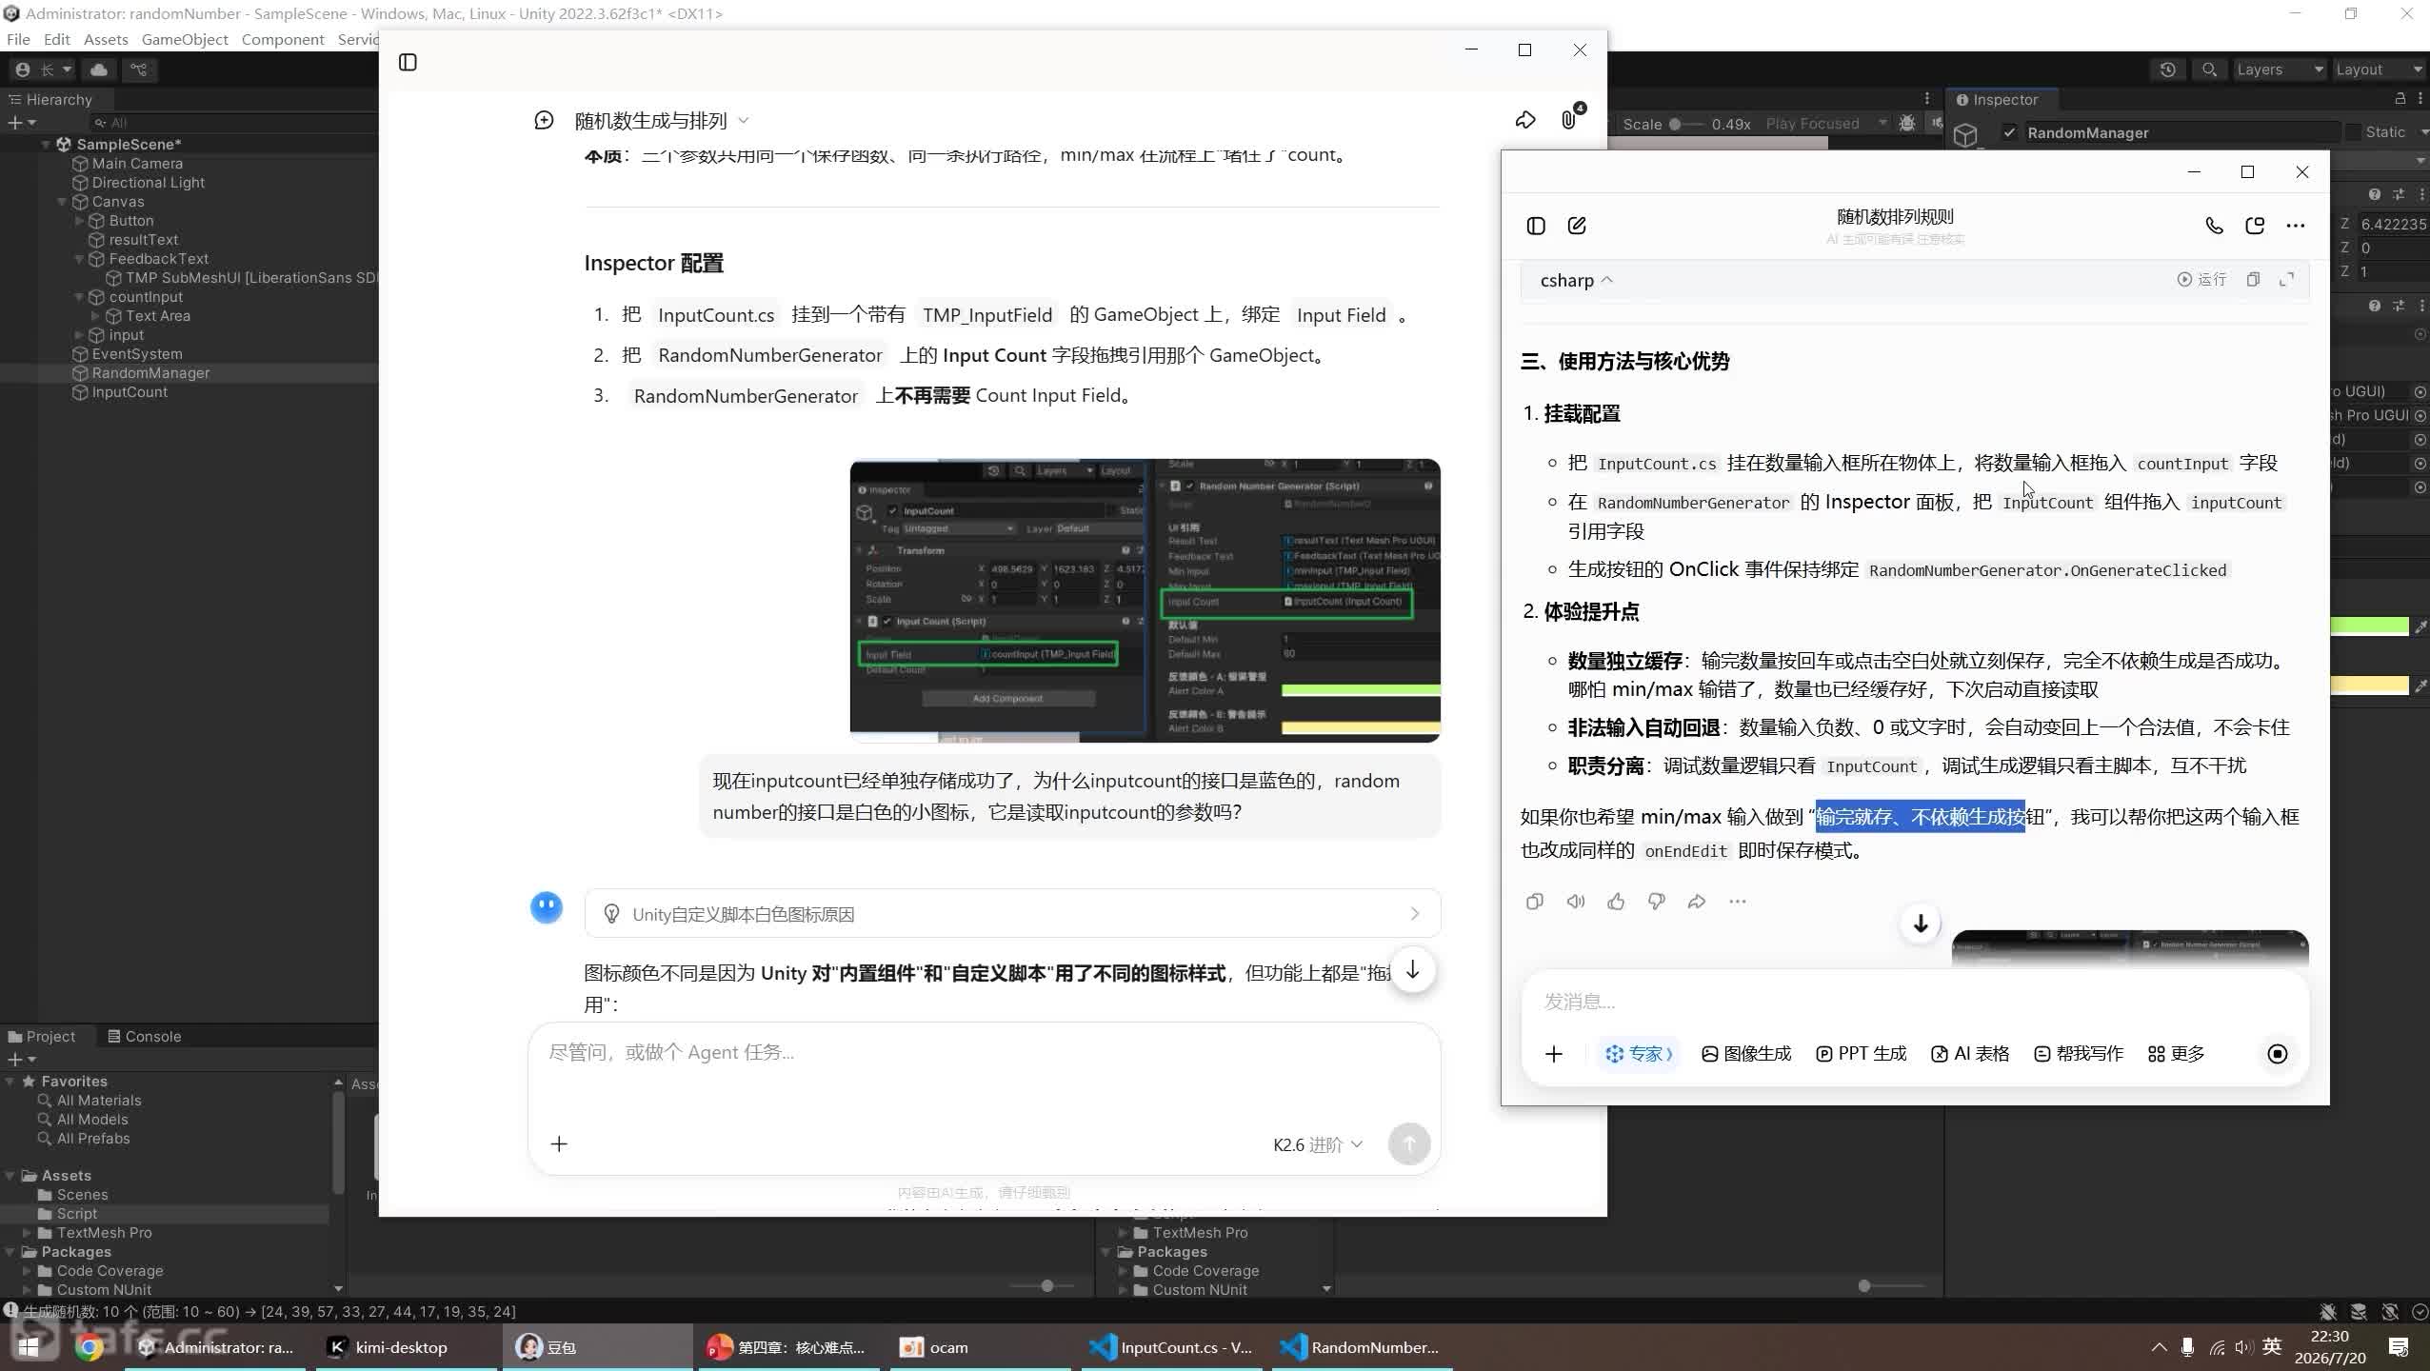Screen dimensions: 2430x1371
Task: Choose Doubao PPT generation tool
Action: click(x=1862, y=1054)
